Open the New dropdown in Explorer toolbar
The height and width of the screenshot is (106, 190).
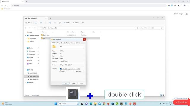(28, 23)
